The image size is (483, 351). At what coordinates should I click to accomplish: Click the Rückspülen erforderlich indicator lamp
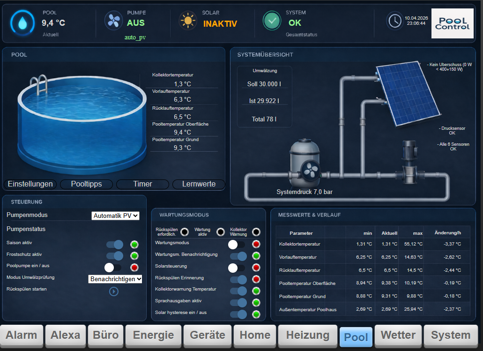tap(185, 232)
